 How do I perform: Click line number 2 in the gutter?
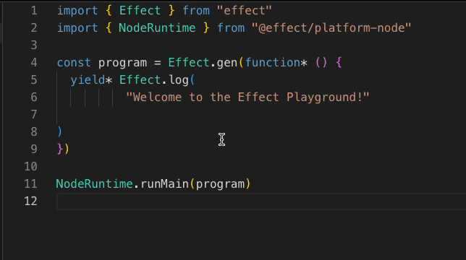click(34, 28)
